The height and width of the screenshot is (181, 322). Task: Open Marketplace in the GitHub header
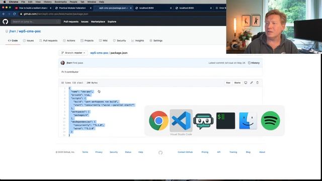98,22
